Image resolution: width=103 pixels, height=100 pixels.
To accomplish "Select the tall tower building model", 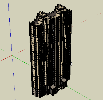I will (50, 51).
